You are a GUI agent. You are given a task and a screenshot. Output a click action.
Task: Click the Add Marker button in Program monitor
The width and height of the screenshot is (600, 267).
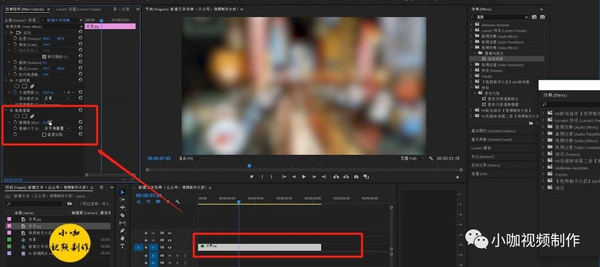pyautogui.click(x=251, y=177)
